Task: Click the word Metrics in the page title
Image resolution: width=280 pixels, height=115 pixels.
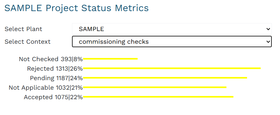Action: 132,8
